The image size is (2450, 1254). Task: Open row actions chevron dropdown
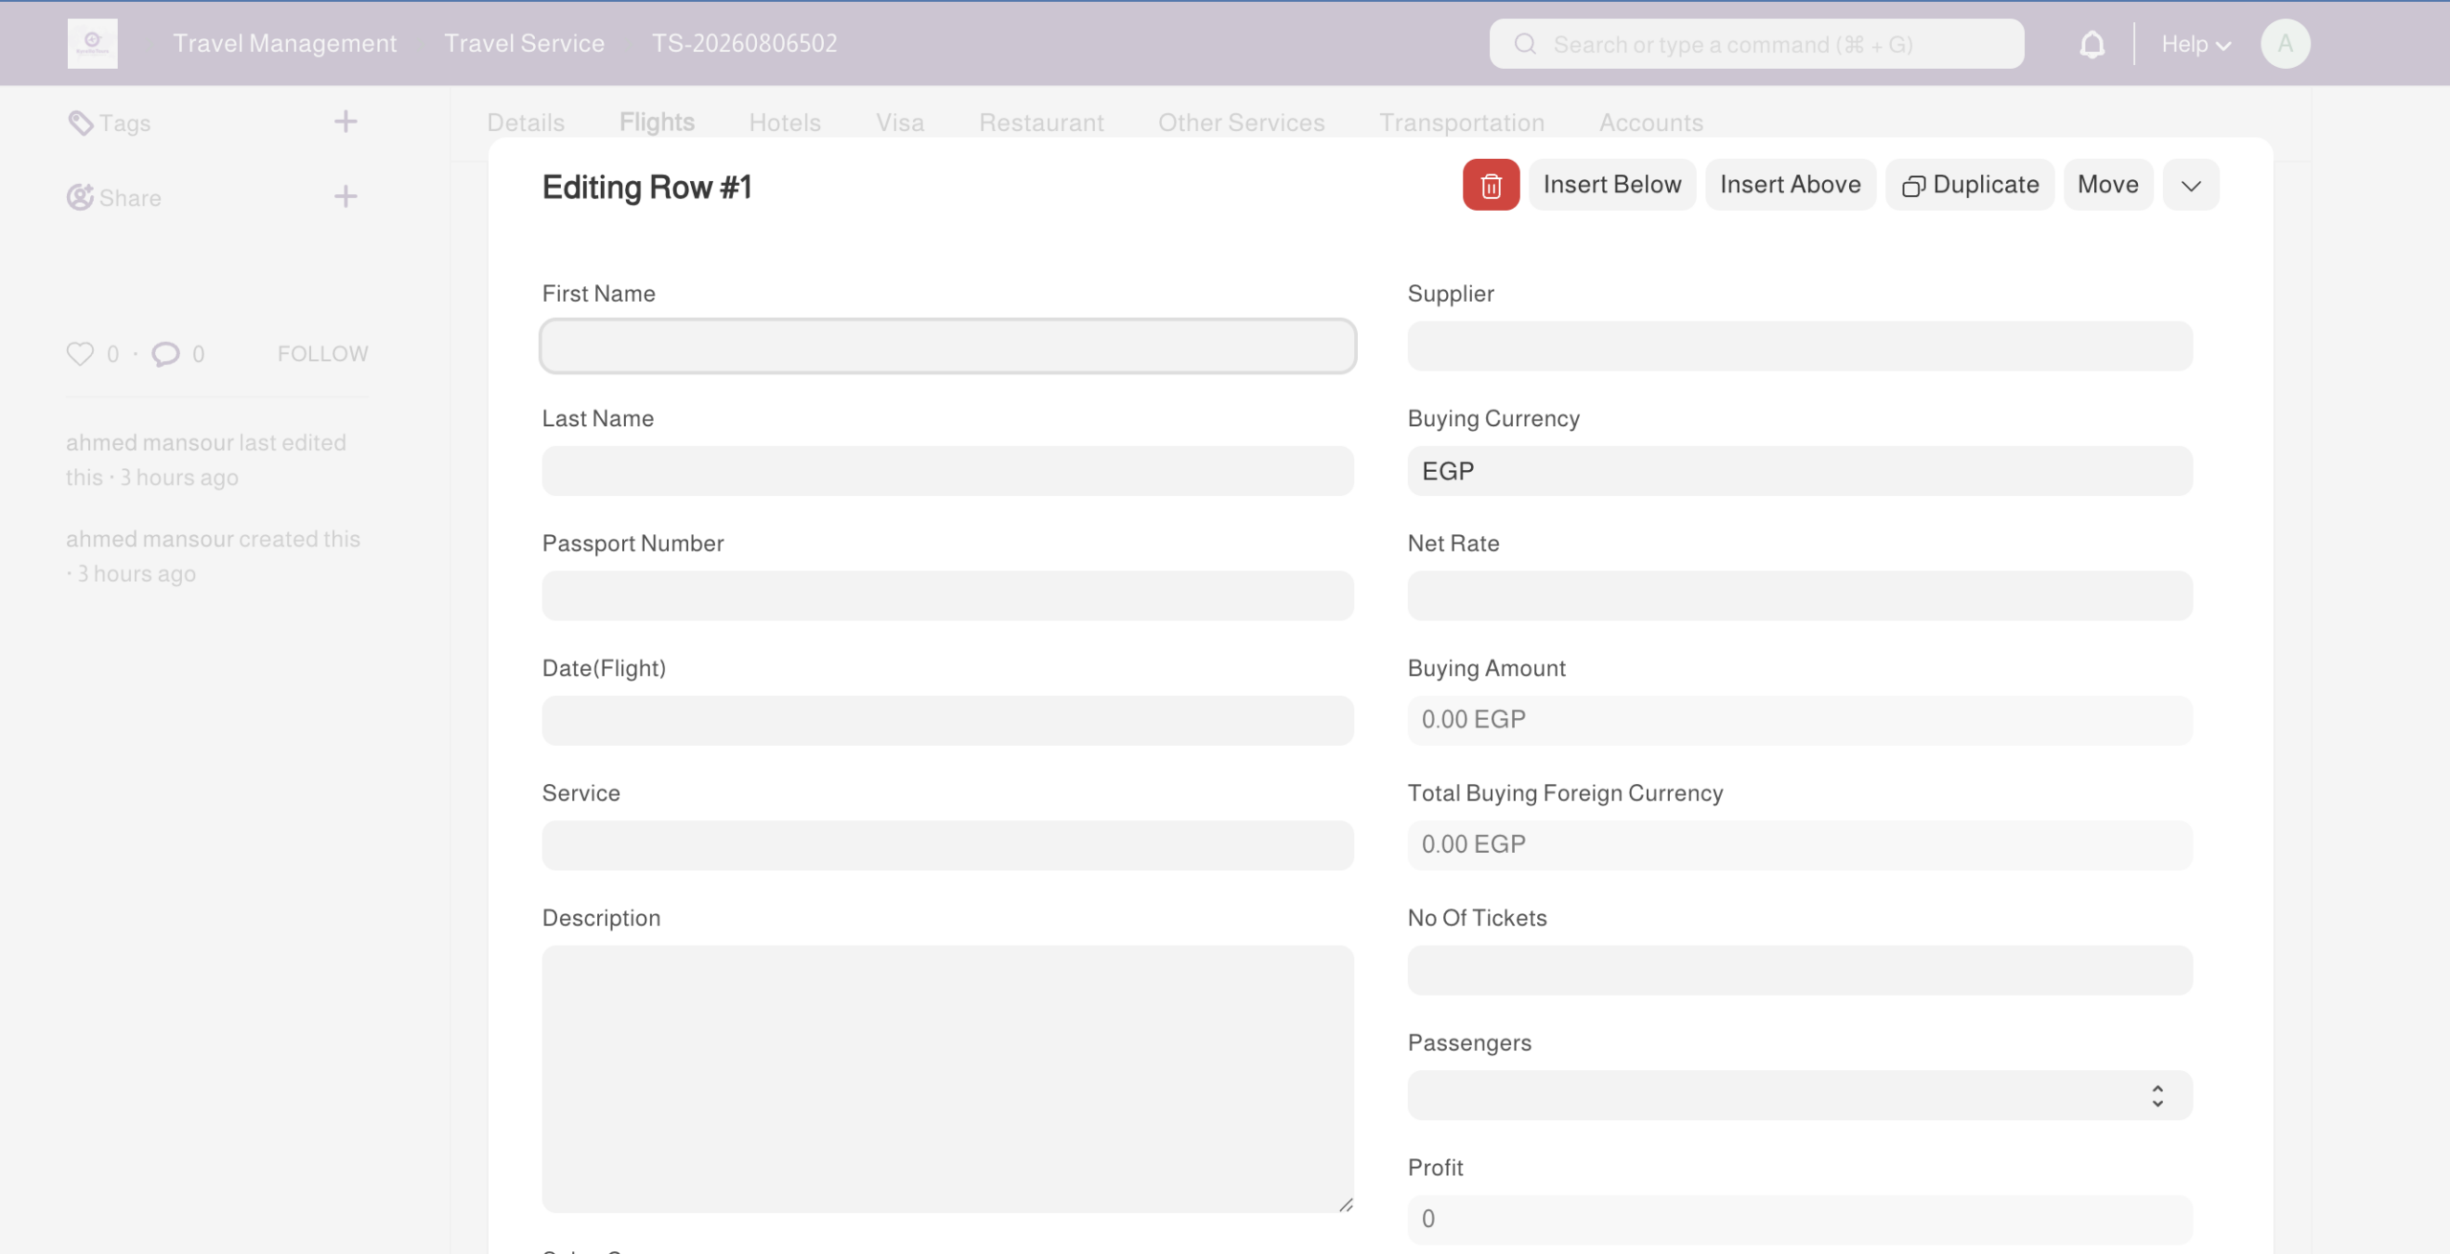point(2191,185)
